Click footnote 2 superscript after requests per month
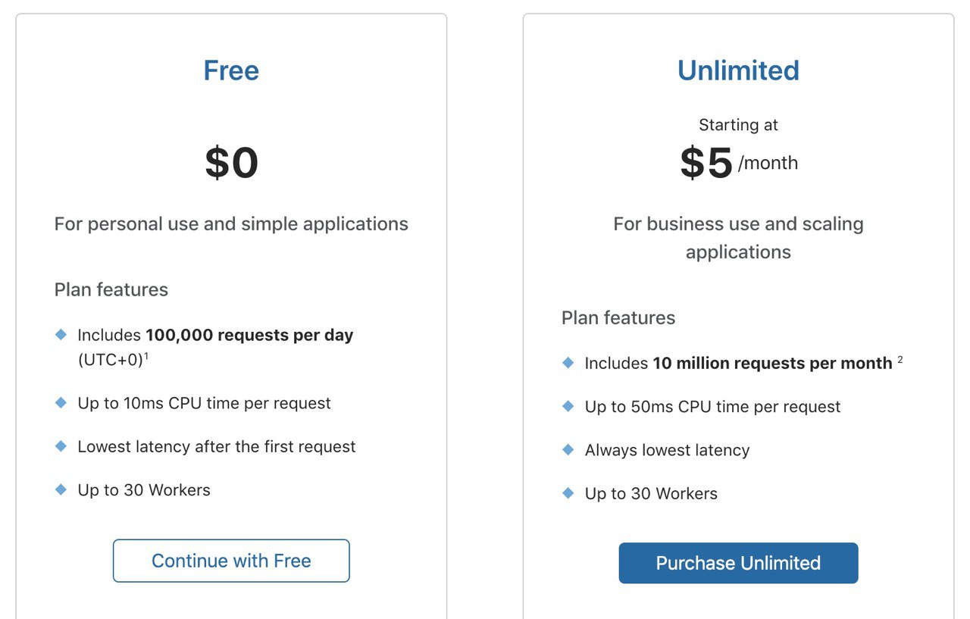Image resolution: width=970 pixels, height=619 pixels. 900,360
